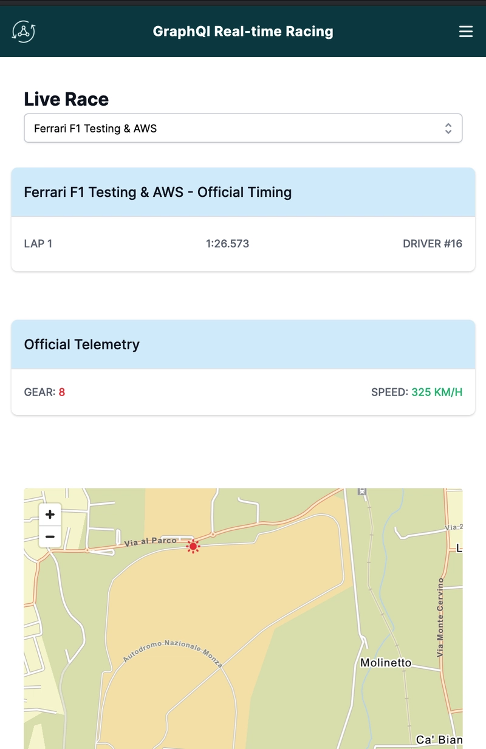This screenshot has width=486, height=749.
Task: Open the Live Race dropdown
Action: pos(243,128)
